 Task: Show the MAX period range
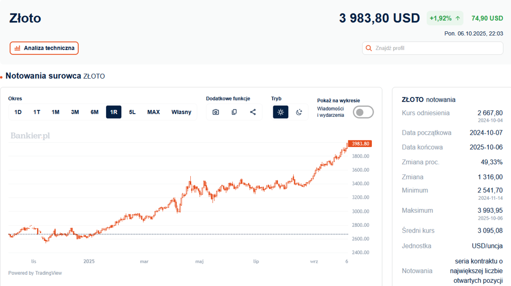pyautogui.click(x=154, y=112)
